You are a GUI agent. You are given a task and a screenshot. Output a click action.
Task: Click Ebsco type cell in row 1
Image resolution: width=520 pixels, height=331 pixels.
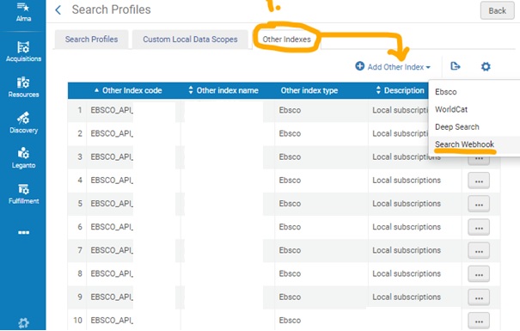click(290, 110)
